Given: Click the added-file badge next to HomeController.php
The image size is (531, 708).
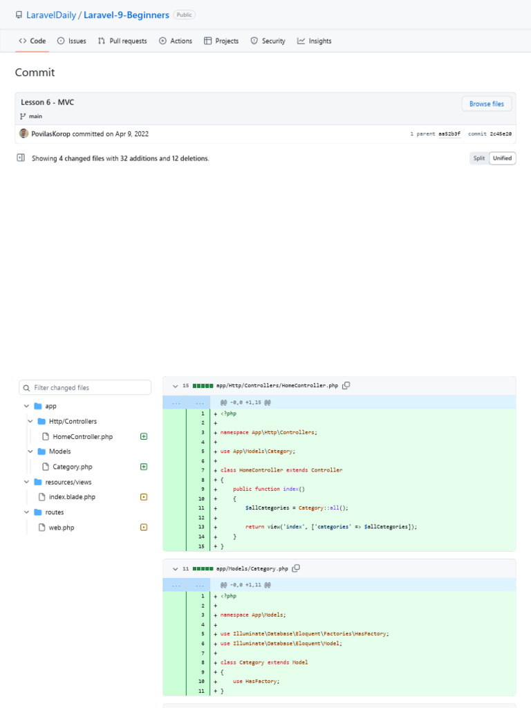Looking at the screenshot, I should pyautogui.click(x=144, y=436).
